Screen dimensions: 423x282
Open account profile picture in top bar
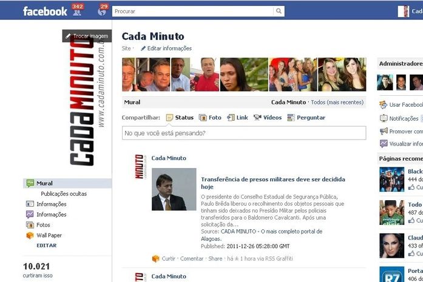tap(404, 12)
